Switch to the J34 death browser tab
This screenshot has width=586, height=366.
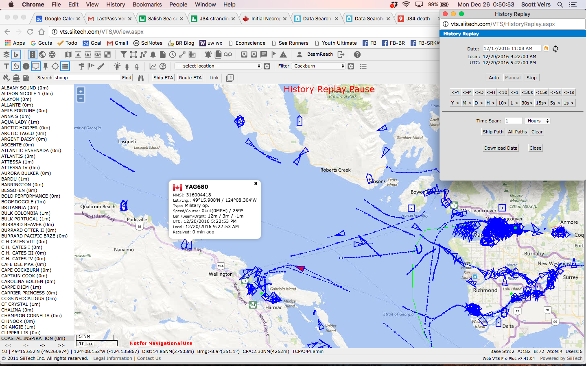click(x=418, y=19)
